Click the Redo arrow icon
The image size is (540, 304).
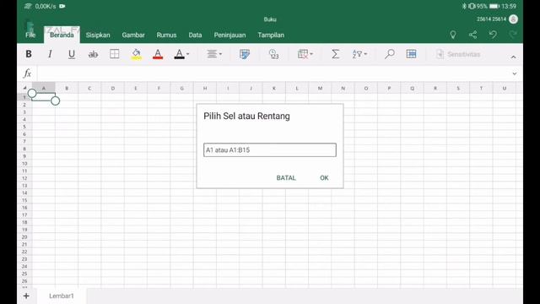[x=513, y=35]
